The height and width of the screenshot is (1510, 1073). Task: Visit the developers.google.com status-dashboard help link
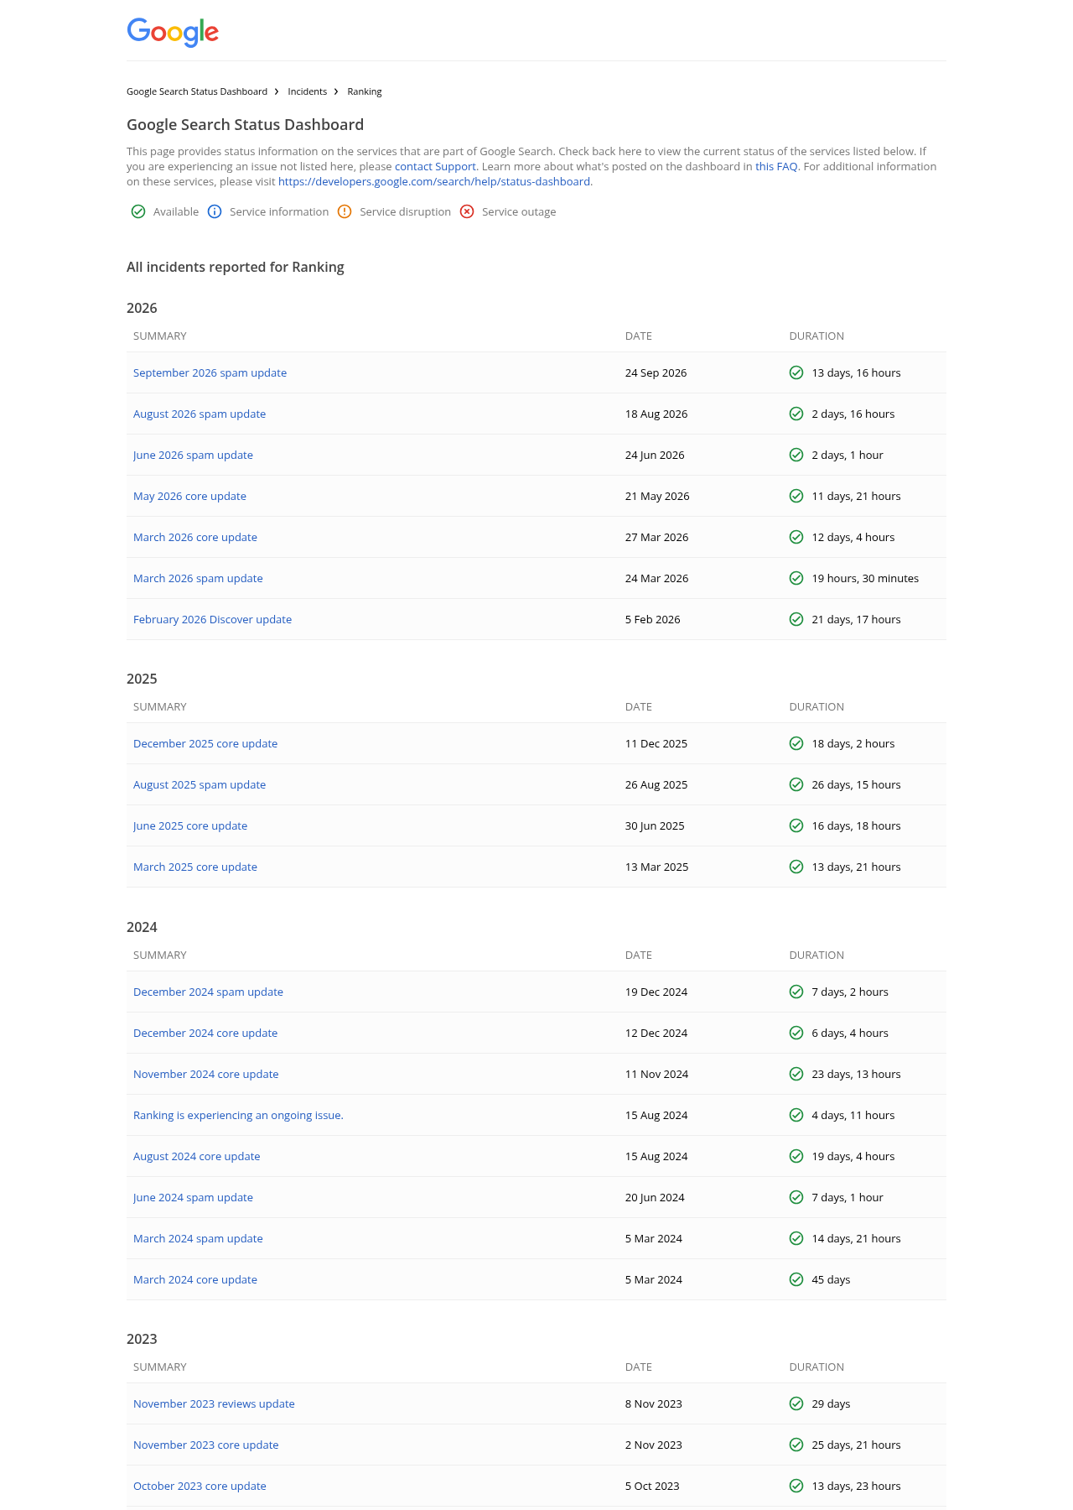click(434, 181)
